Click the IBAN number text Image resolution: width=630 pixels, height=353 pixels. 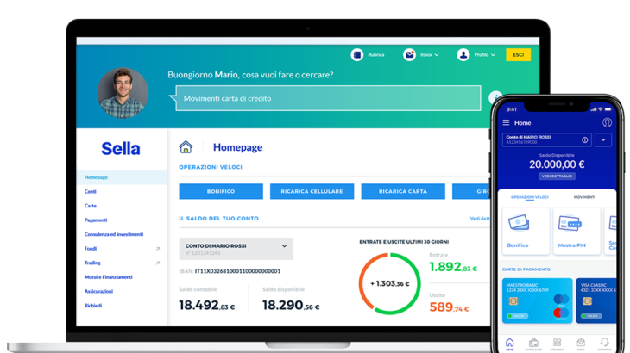[x=237, y=271]
